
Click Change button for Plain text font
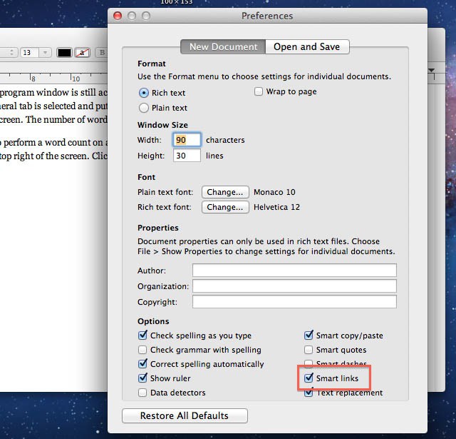point(225,192)
